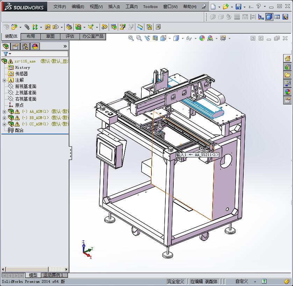Open Move Component dropdown arrow
Screen dimensions: 293x286
tap(62, 28)
